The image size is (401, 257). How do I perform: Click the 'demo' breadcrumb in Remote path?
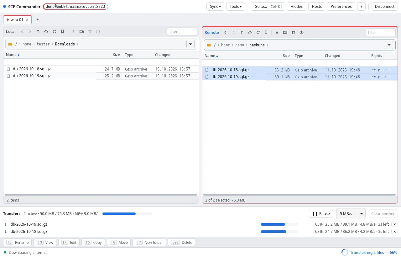[240, 45]
